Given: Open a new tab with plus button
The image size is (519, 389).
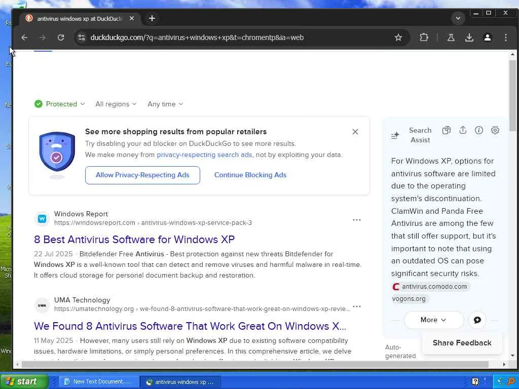Looking at the screenshot, I should click(152, 19).
